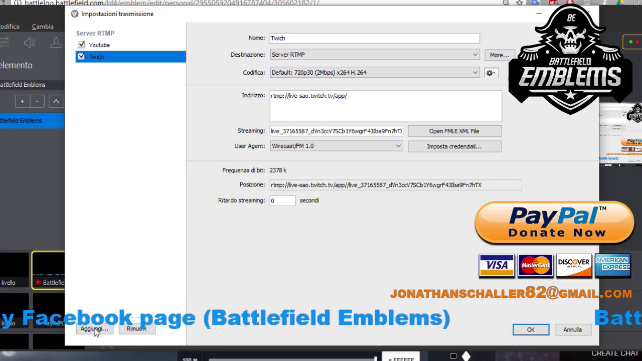
Task: Click the American Express logo
Action: tap(612, 266)
